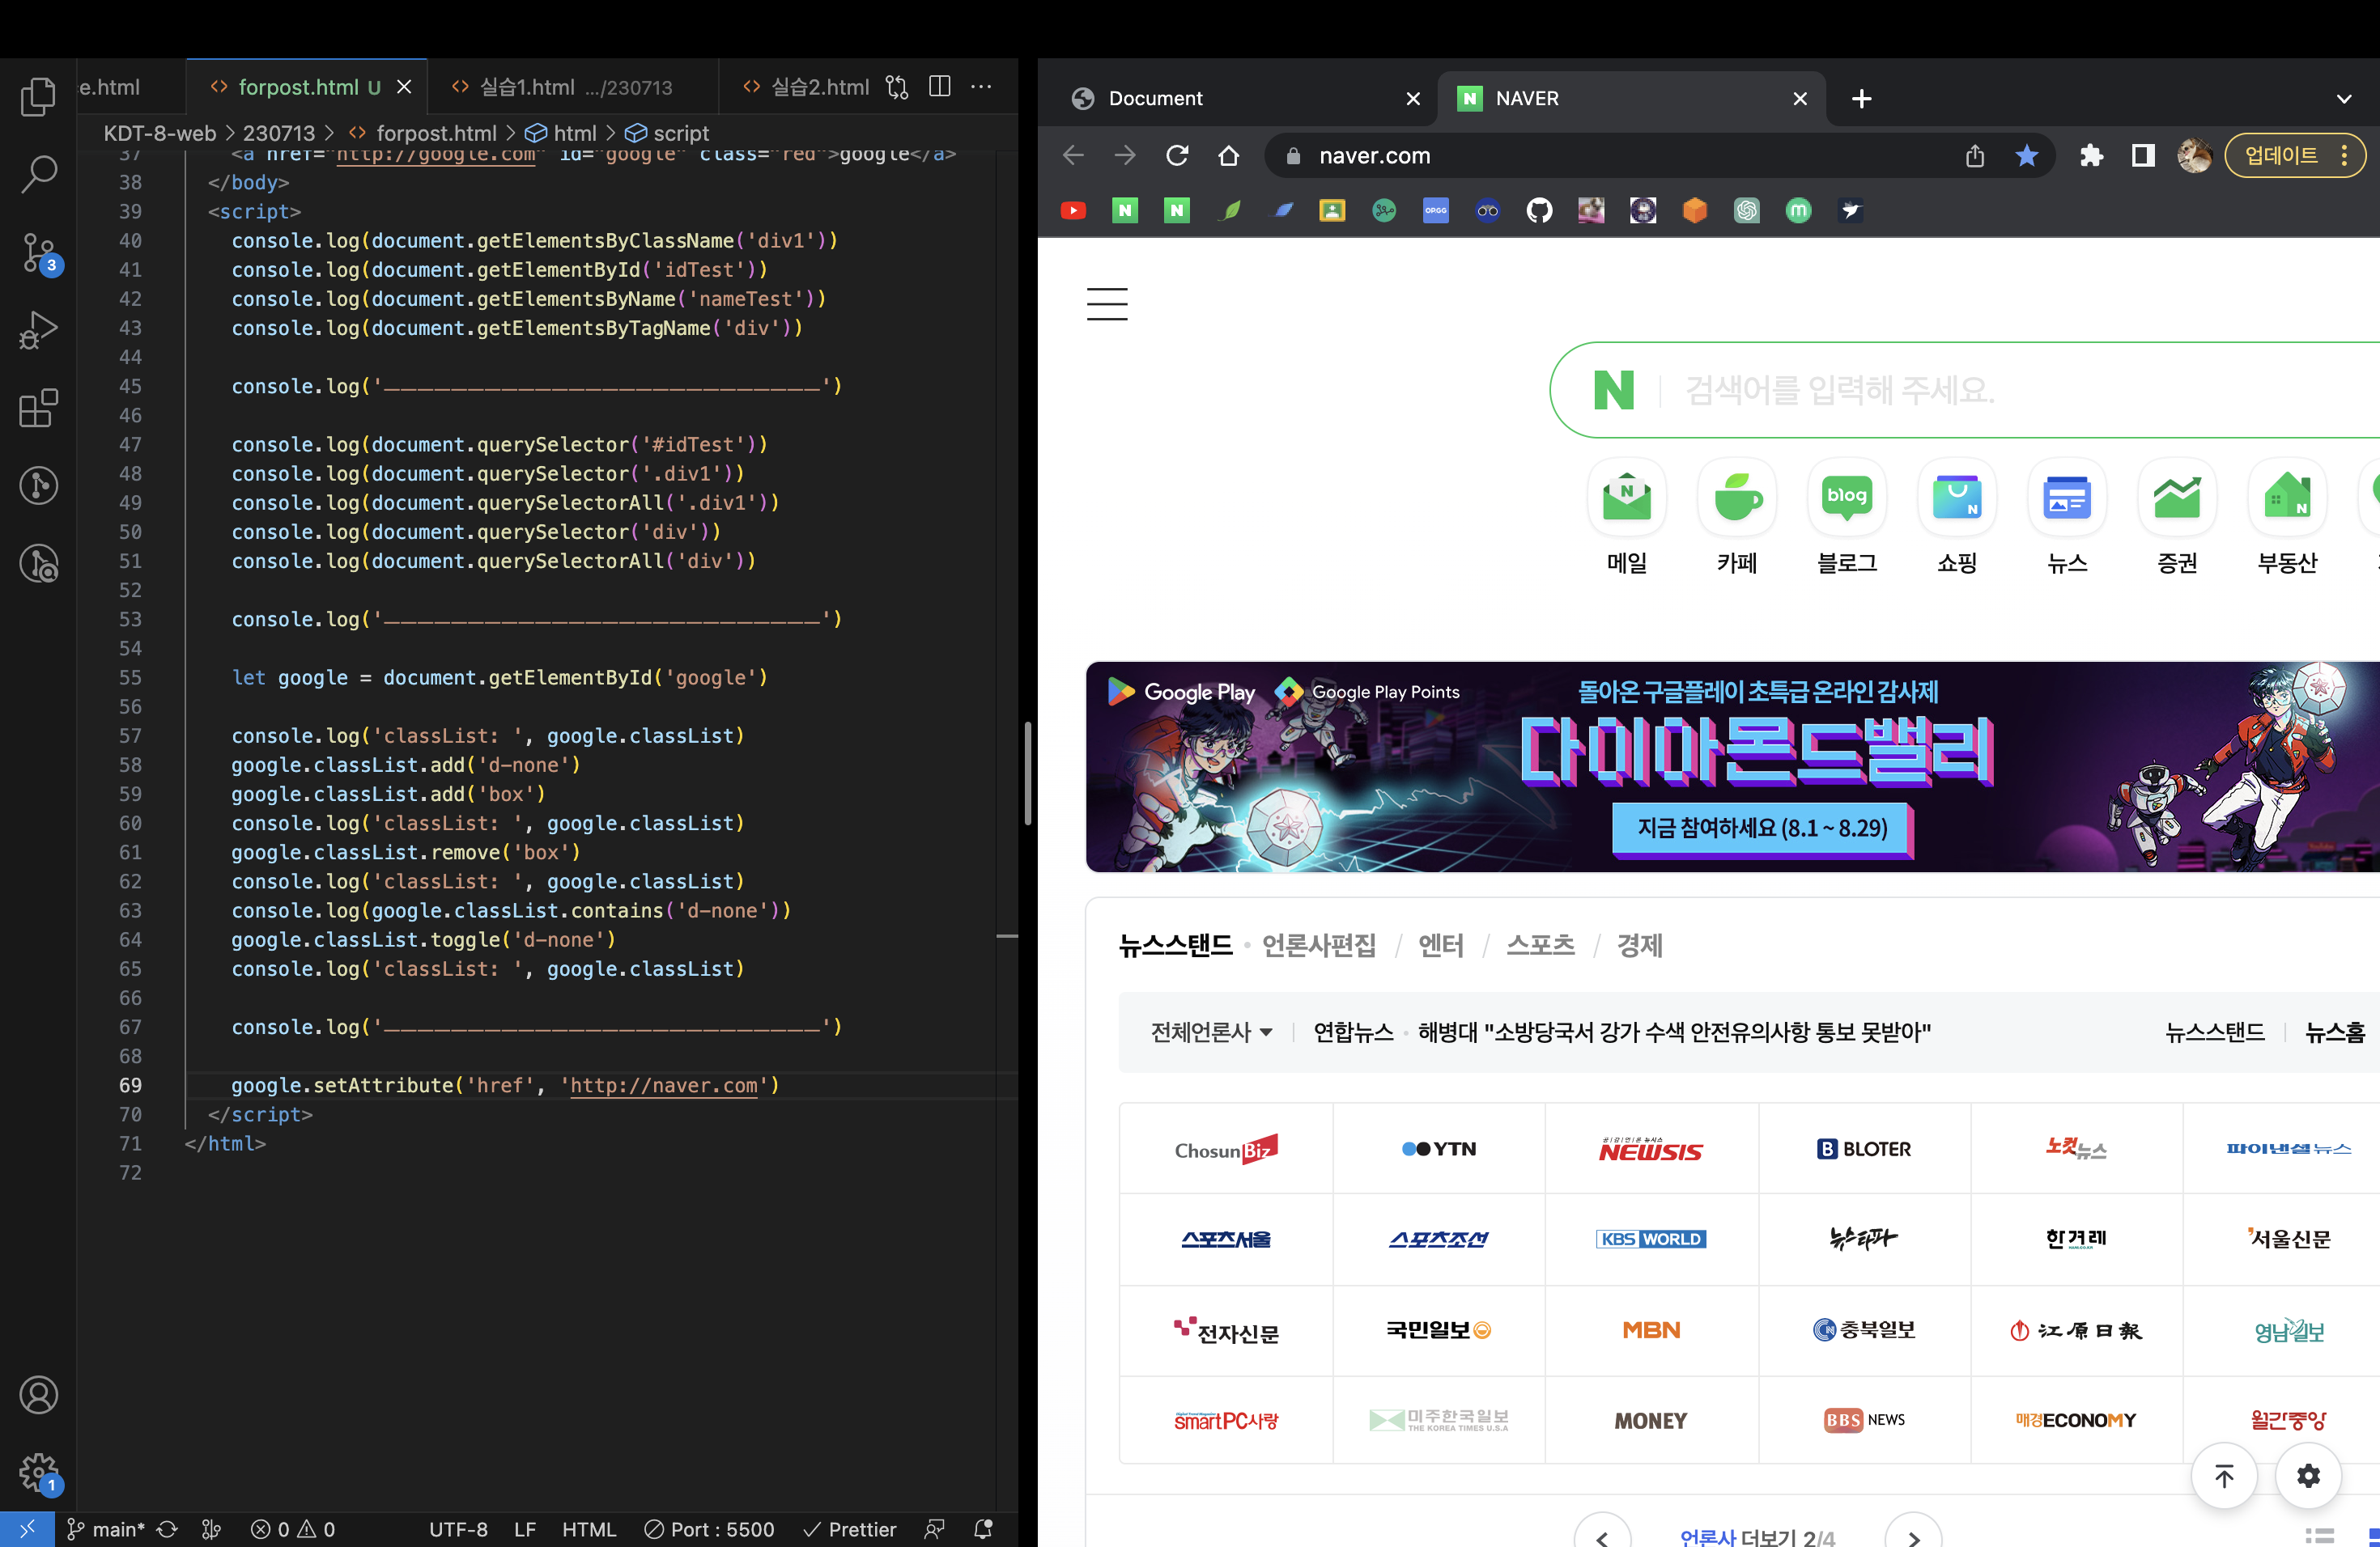Click the Chrome home button
Screen dimensions: 2380x1547
pyautogui.click(x=1229, y=155)
